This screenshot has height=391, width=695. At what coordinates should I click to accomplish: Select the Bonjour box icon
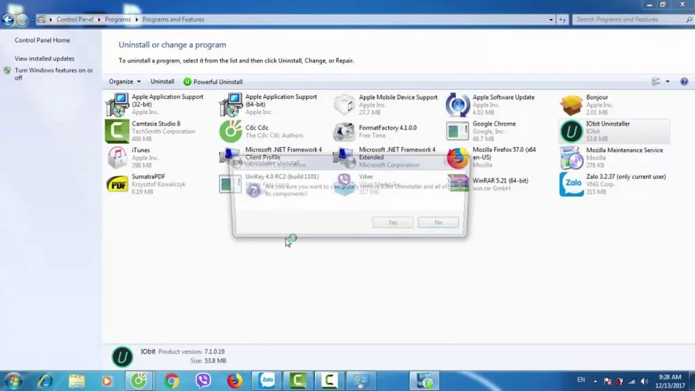[x=571, y=105]
